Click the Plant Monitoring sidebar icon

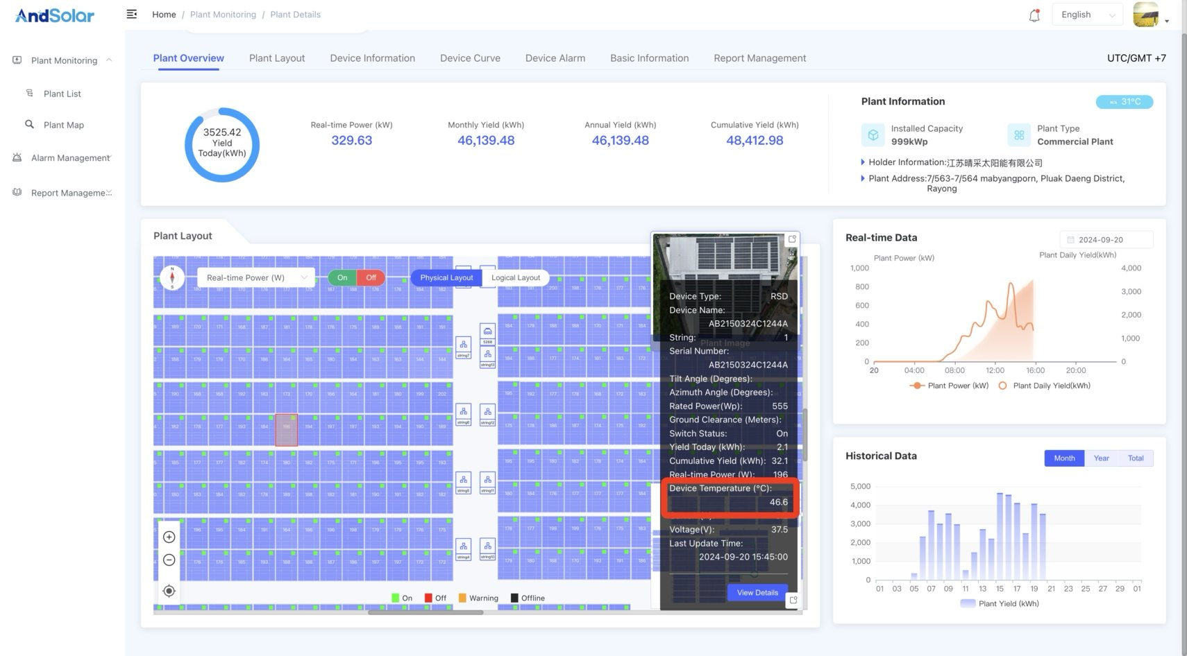tap(17, 60)
